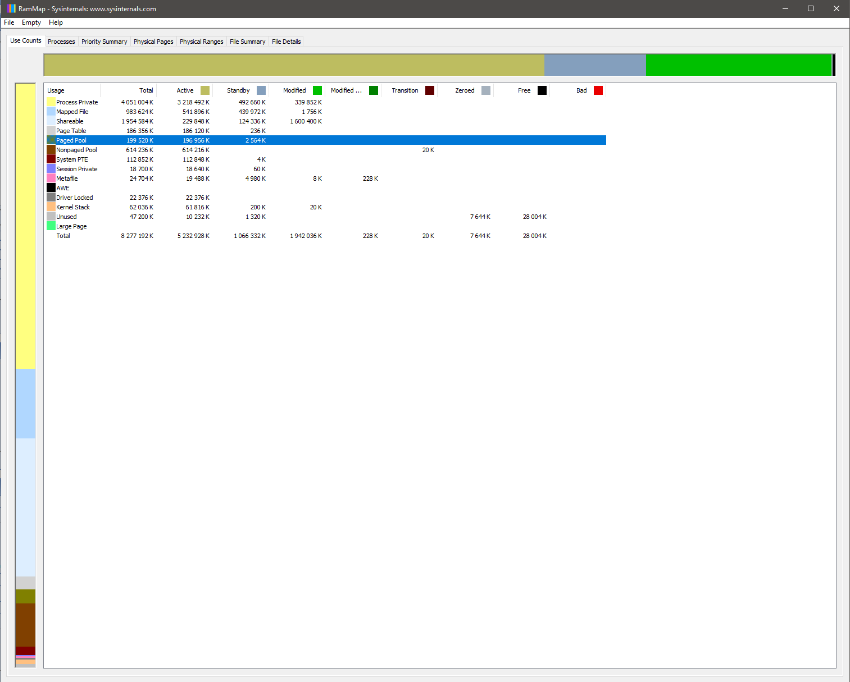The height and width of the screenshot is (682, 850).
Task: Open the File menu
Action: coord(9,22)
